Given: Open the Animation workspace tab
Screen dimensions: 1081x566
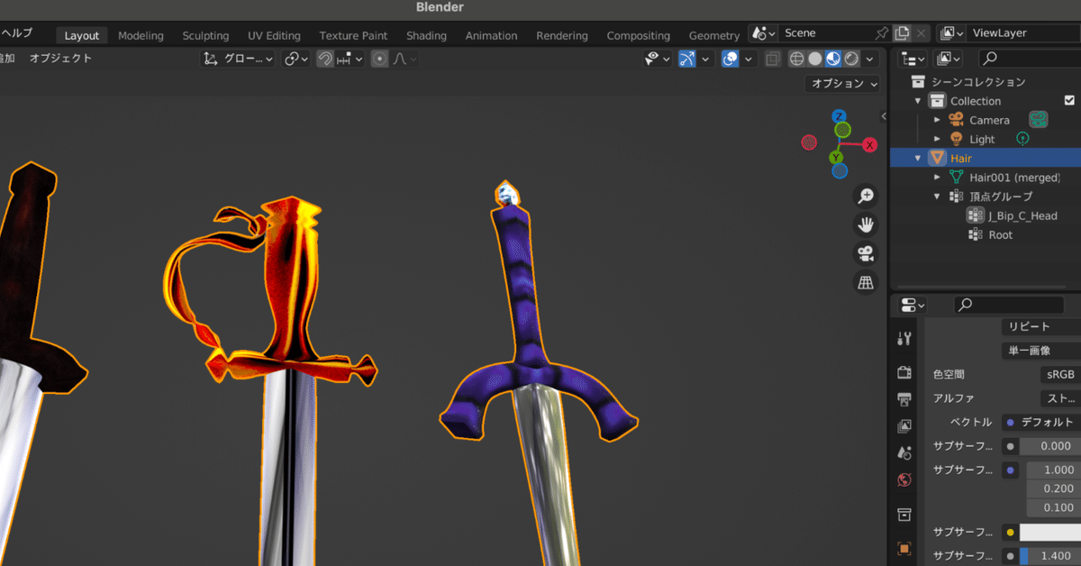Looking at the screenshot, I should coord(491,35).
